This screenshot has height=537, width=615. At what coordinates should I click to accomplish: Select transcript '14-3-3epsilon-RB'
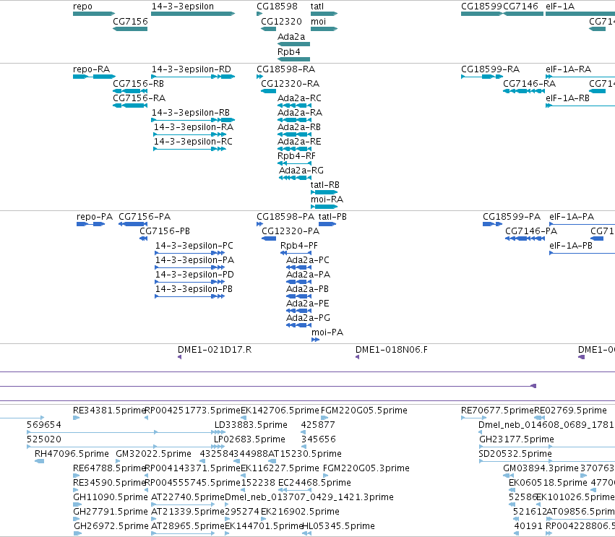191,113
